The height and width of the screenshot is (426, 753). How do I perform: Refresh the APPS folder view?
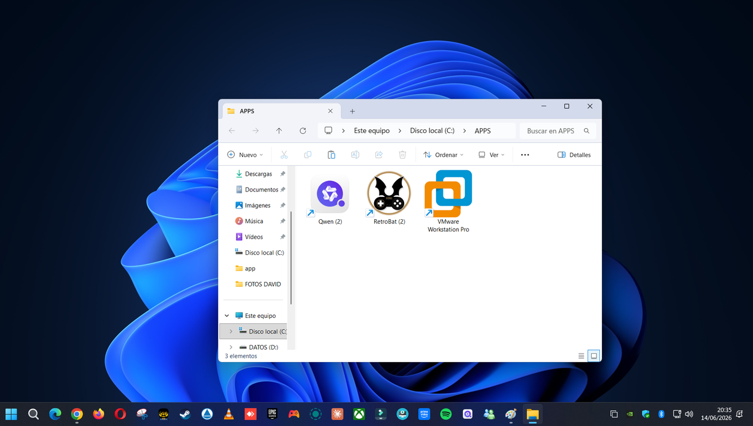[x=303, y=130]
